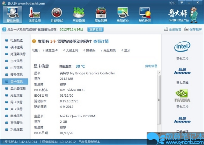Open 节能降温 clover icon
Image resolution: width=204 pixels, height=145 pixels.
point(79,13)
